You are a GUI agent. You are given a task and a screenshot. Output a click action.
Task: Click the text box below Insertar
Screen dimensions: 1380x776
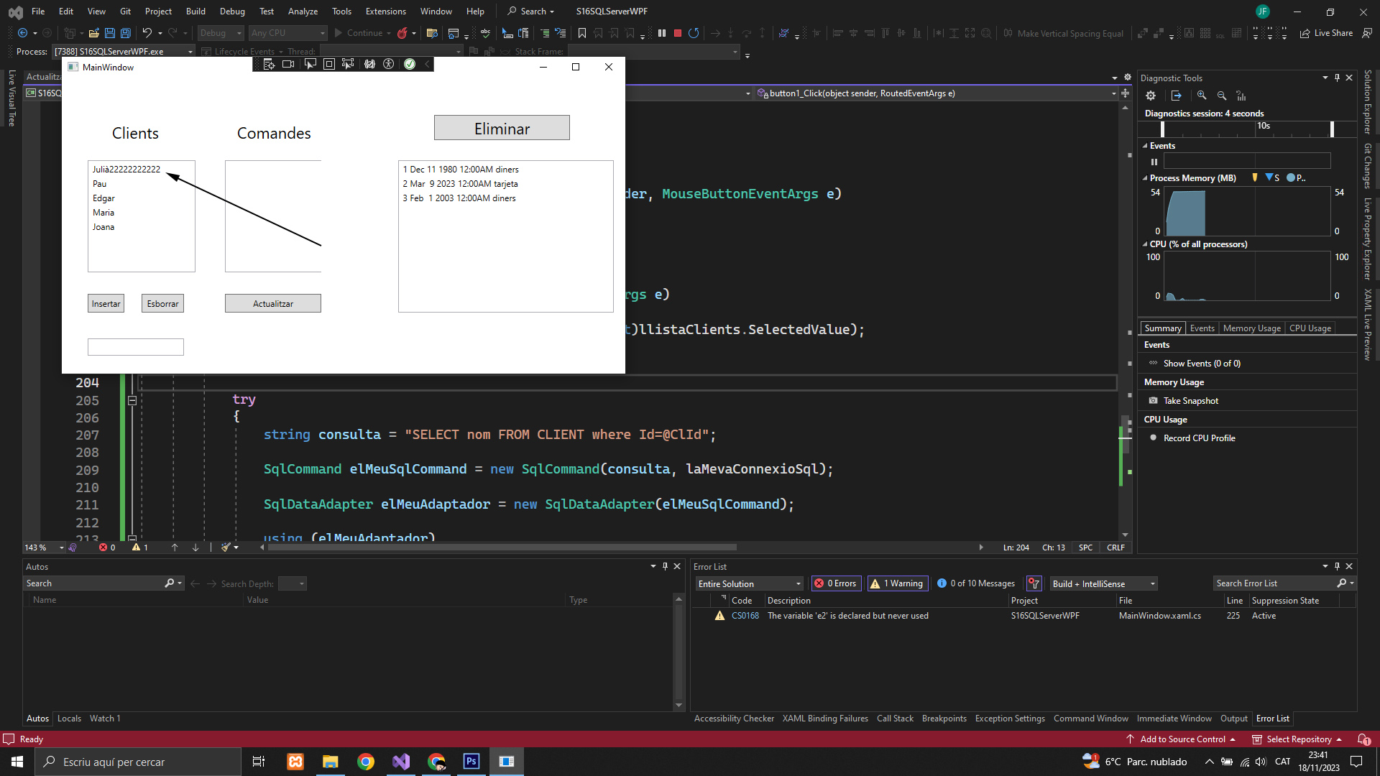[x=135, y=347]
